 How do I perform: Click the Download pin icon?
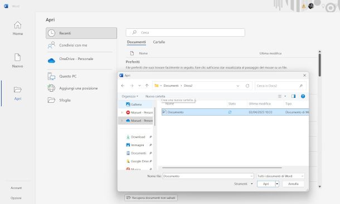[x=150, y=137]
